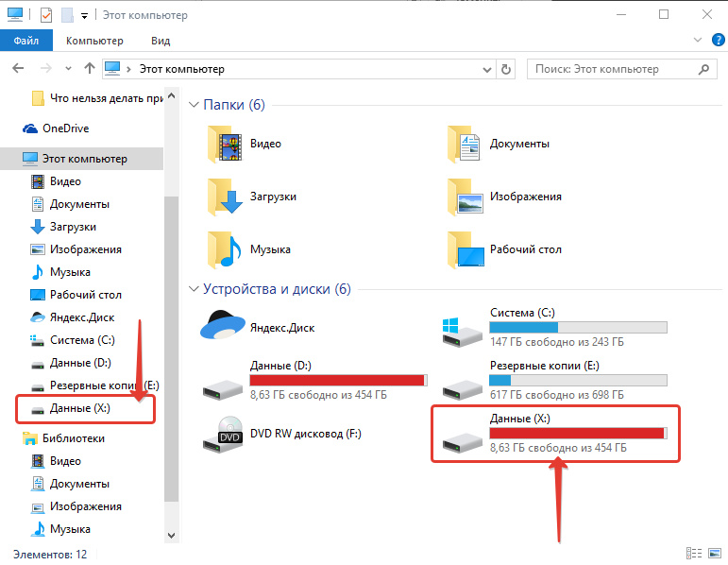728x565 pixels.
Task: Click the New folder quick access icon
Action: click(68, 15)
